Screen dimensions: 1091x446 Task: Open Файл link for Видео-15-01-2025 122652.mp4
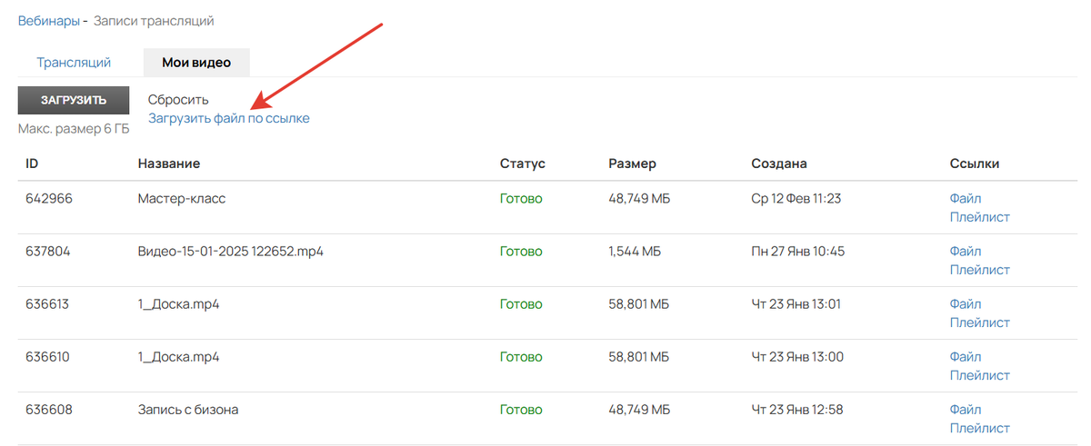[x=966, y=252]
